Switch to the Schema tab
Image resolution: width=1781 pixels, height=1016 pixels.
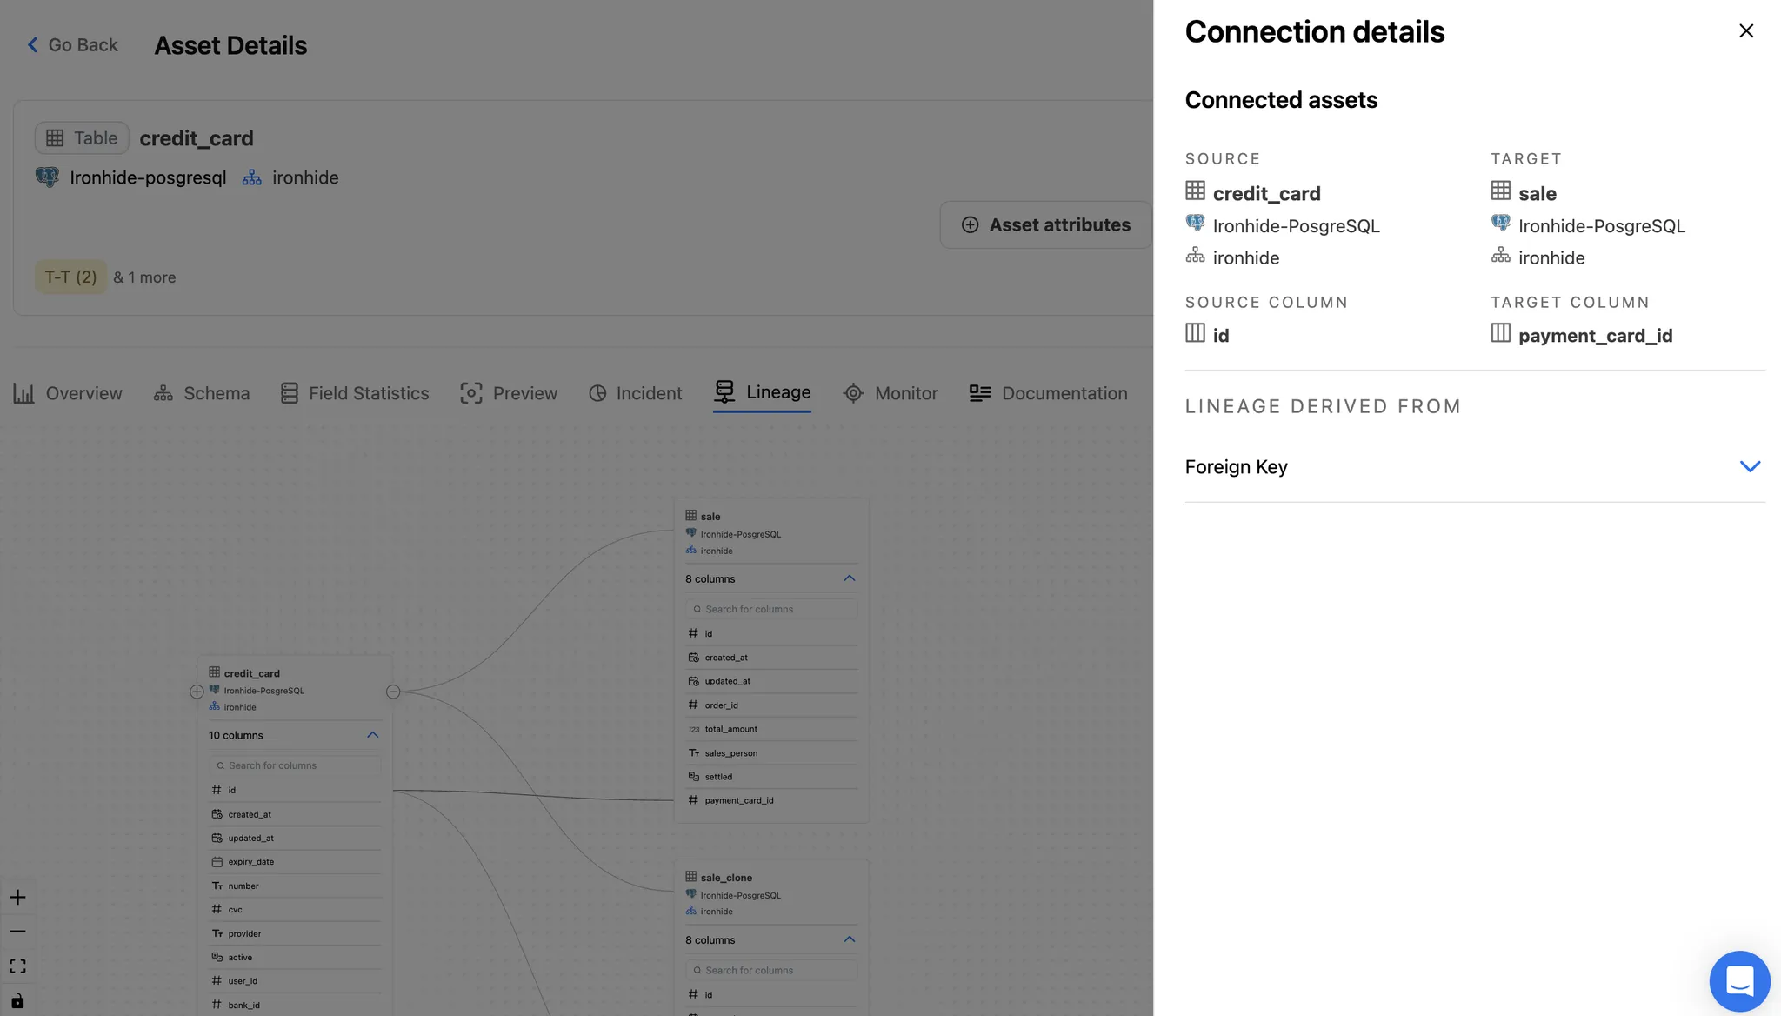(x=202, y=393)
